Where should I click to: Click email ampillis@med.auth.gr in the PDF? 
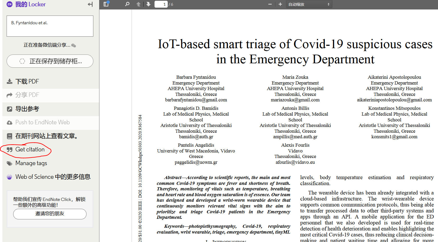coord(295,137)
